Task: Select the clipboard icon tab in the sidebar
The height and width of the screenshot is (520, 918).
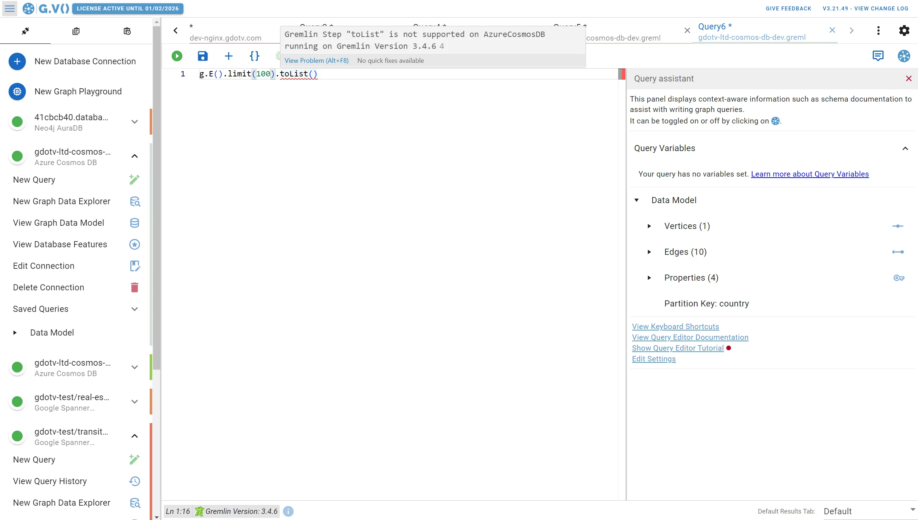Action: (76, 31)
